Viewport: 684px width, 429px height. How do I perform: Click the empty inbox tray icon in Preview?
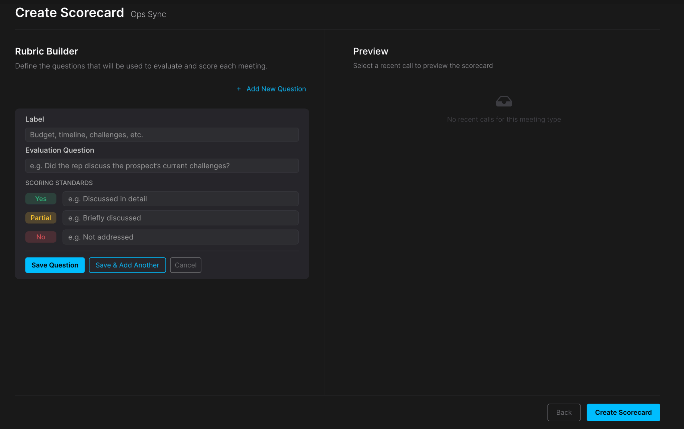(x=504, y=101)
